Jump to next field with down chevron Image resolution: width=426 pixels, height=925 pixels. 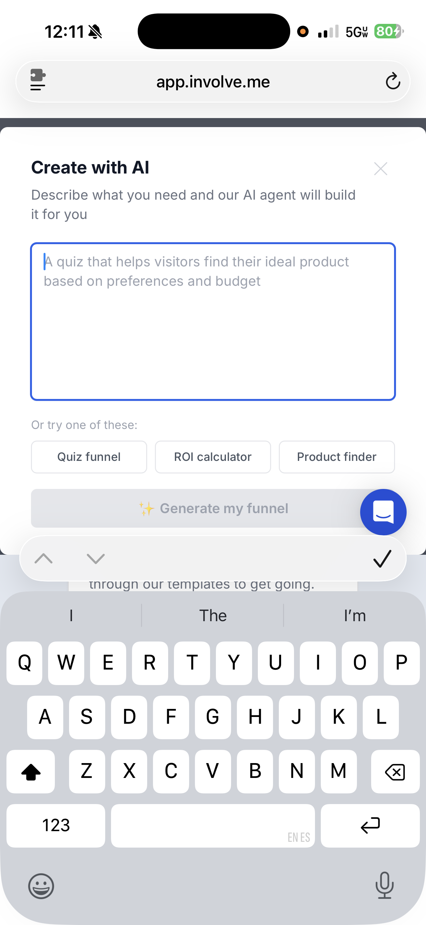[x=96, y=558]
